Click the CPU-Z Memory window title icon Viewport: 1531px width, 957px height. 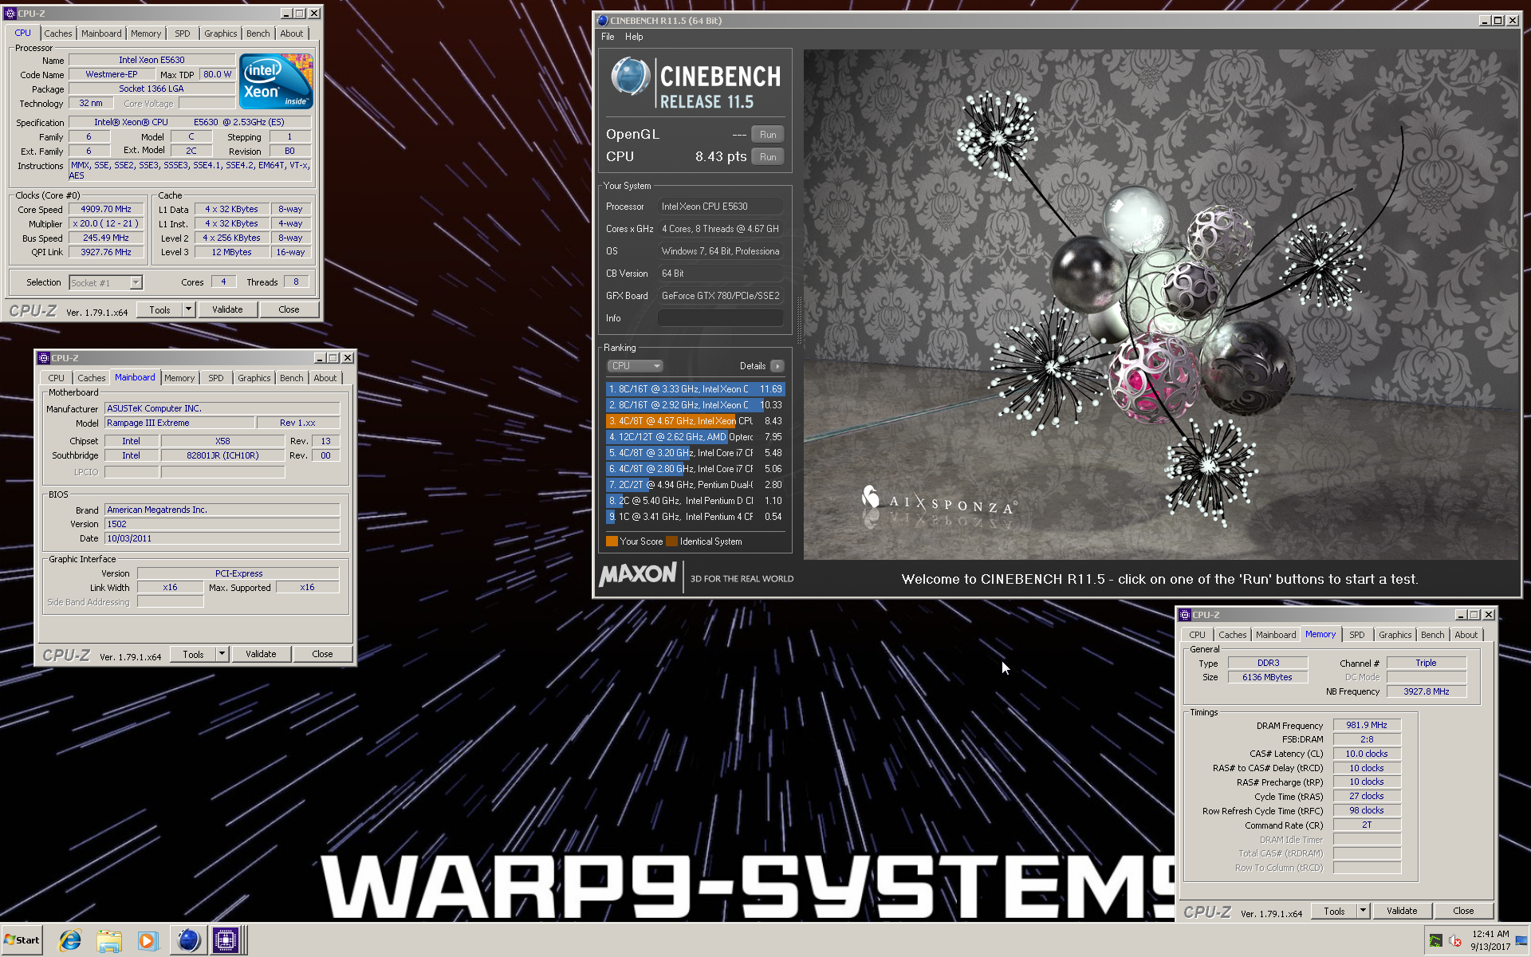[x=1185, y=615]
